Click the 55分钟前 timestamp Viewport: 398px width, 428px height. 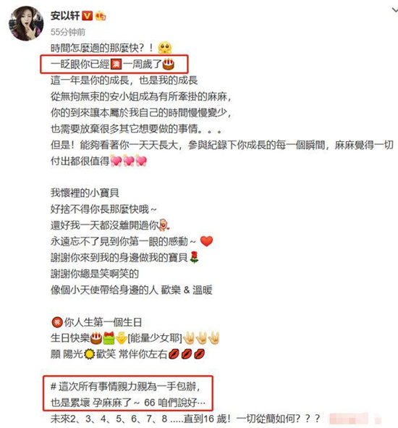pos(68,32)
